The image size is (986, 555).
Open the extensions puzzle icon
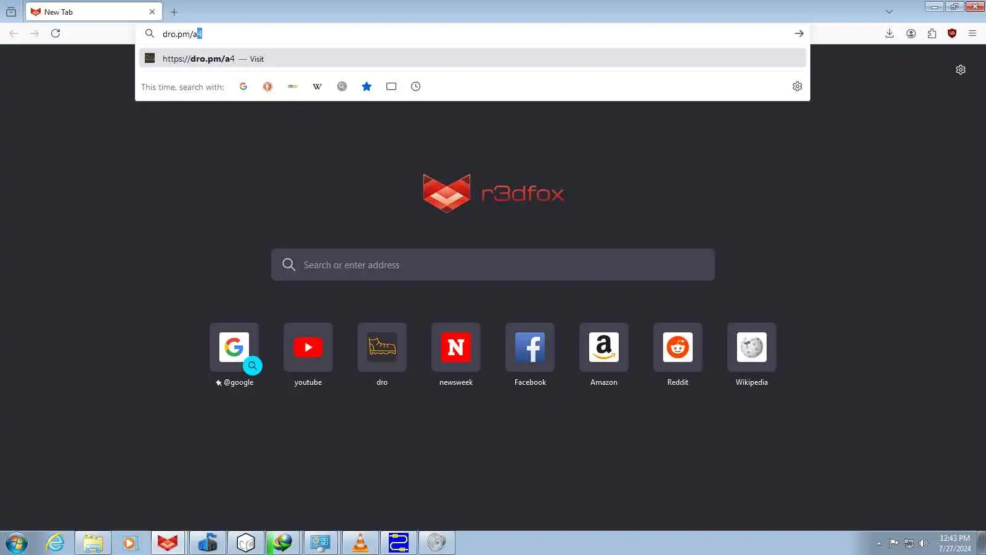click(932, 33)
